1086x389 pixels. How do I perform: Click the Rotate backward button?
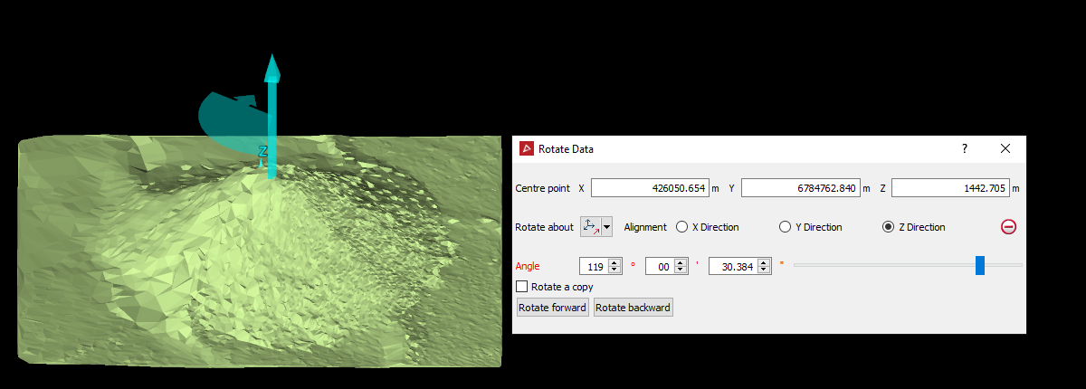click(633, 308)
